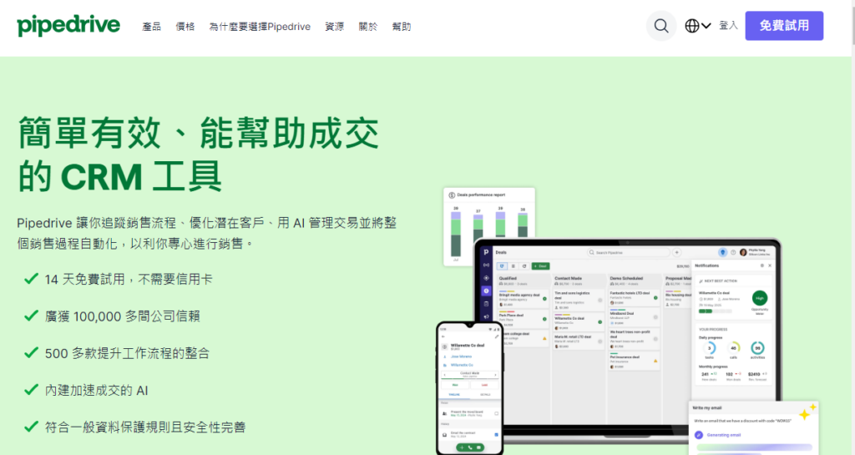Open the 關於 menu
Screen dimensions: 855x455
368,26
